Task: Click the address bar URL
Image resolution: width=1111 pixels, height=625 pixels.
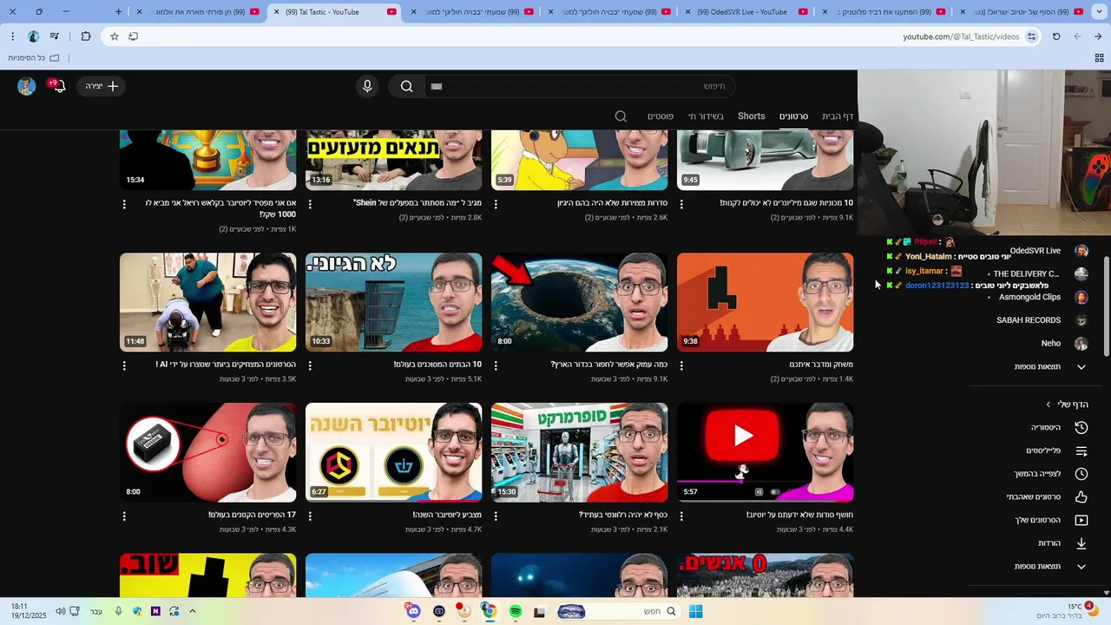Action: tap(960, 36)
